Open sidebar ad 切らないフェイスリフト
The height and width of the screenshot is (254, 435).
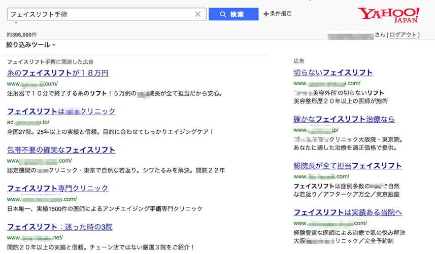(x=333, y=72)
